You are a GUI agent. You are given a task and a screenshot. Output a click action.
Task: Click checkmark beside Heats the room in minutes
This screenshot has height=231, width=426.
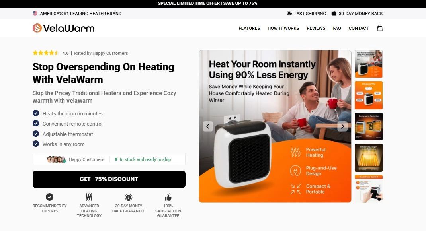36,113
